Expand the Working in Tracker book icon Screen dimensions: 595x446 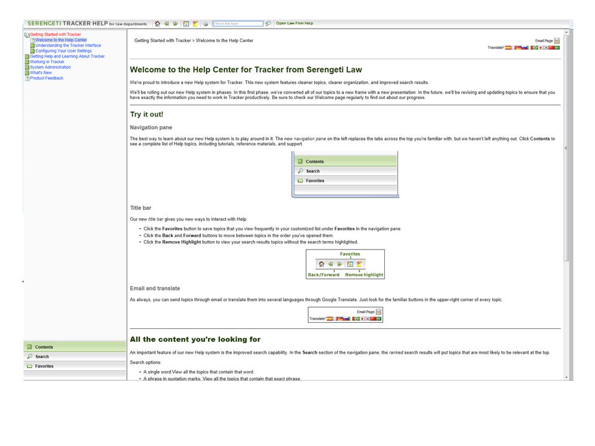(x=27, y=62)
